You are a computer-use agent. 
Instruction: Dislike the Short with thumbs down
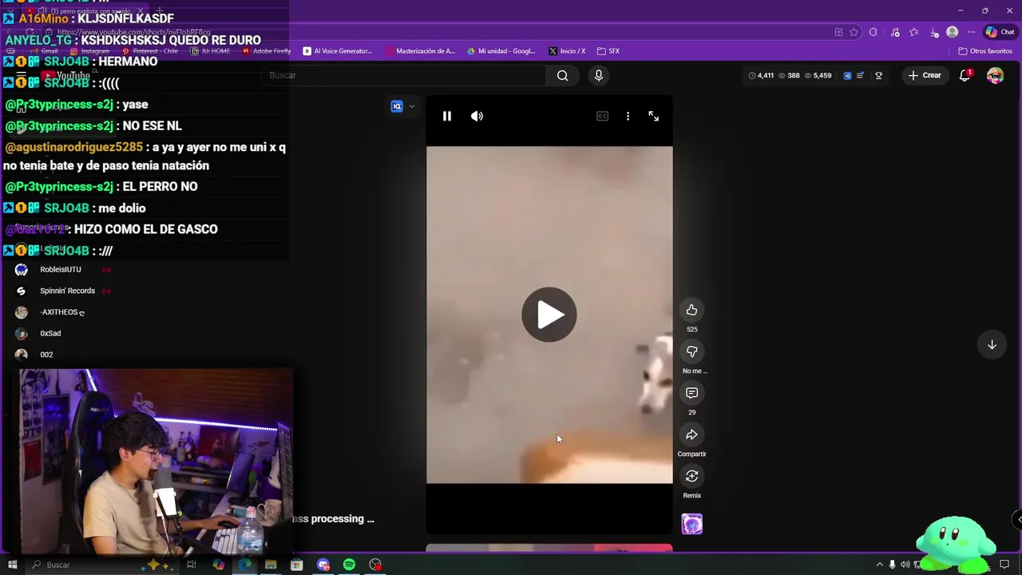(x=691, y=351)
